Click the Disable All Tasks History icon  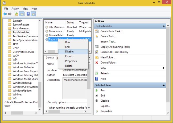97,52
